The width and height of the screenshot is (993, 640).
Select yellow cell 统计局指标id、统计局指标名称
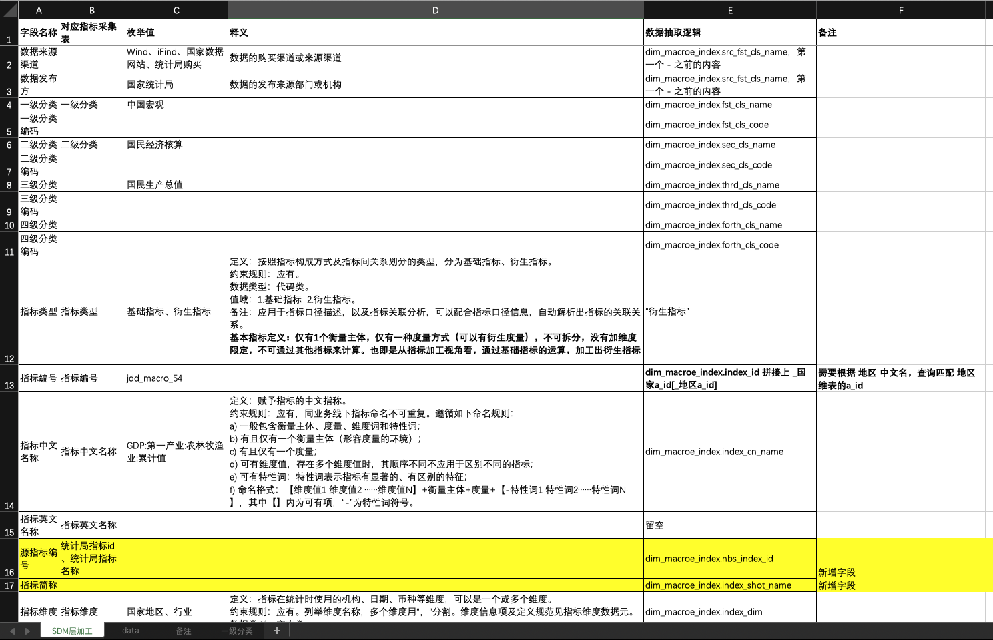tap(92, 559)
